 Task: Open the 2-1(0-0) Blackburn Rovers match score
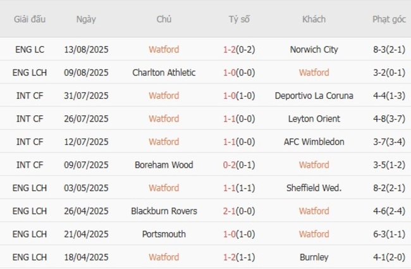(x=239, y=211)
